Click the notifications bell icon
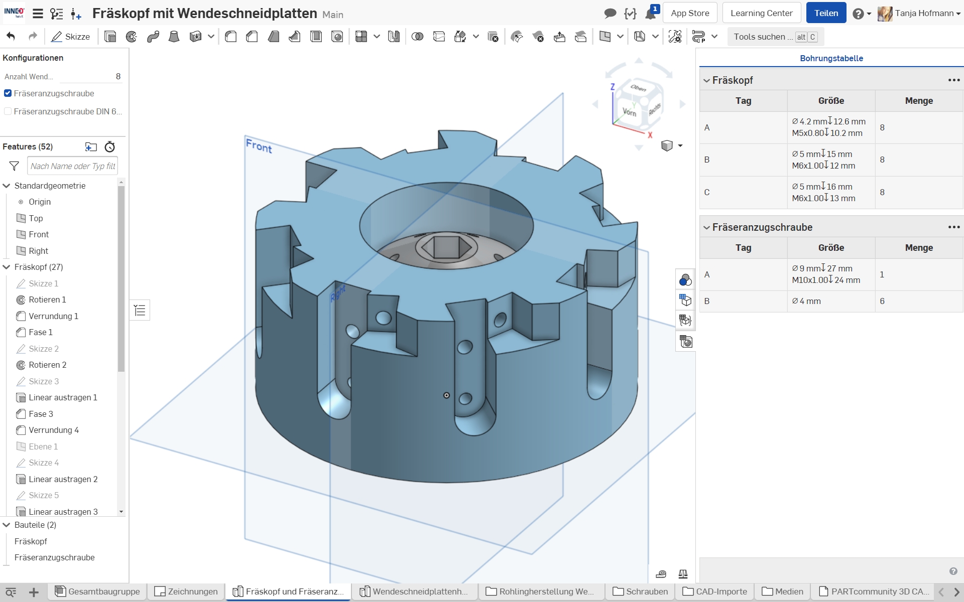The height and width of the screenshot is (602, 964). coord(651,14)
